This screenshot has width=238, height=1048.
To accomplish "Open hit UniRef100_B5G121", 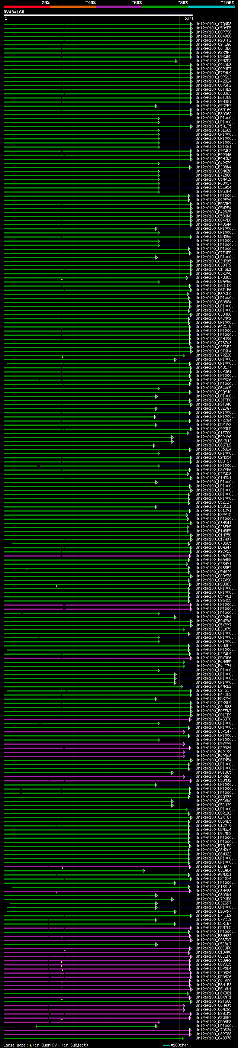I will coord(213,506).
